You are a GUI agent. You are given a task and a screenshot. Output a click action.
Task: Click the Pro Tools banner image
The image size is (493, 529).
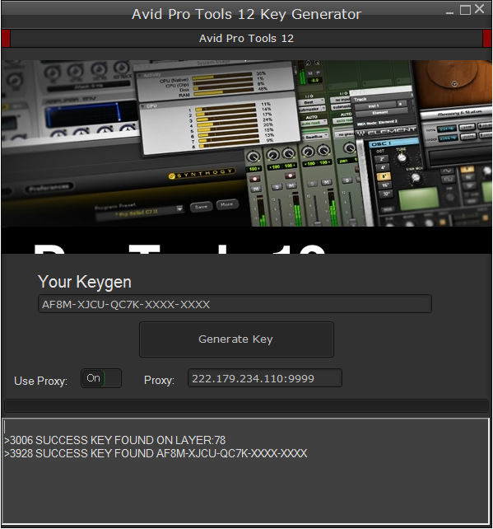click(x=246, y=157)
